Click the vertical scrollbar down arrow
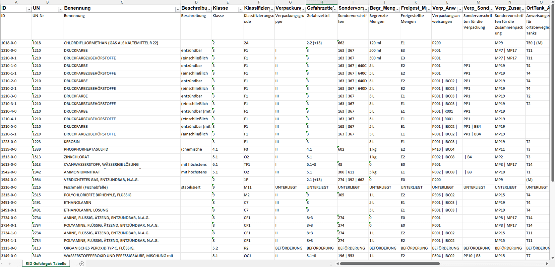The width and height of the screenshot is (555, 267). [x=553, y=258]
